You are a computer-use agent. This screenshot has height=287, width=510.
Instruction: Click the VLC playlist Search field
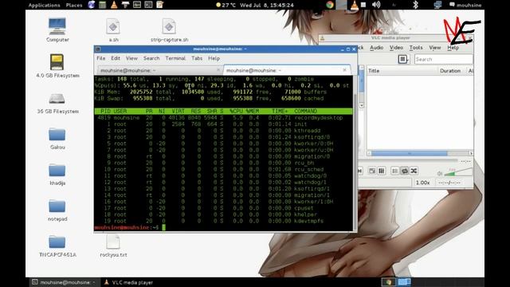click(443, 59)
